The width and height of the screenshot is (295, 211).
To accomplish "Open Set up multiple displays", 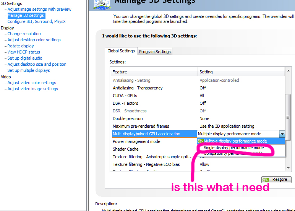I will point(29,70).
